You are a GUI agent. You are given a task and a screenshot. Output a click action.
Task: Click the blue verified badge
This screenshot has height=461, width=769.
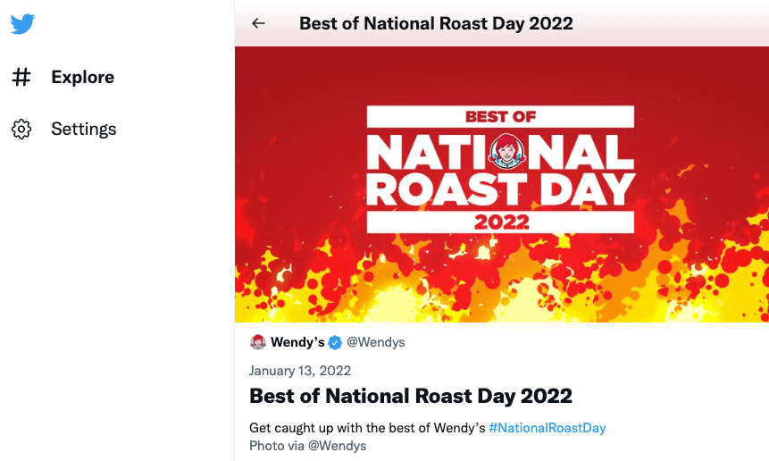pyautogui.click(x=336, y=342)
